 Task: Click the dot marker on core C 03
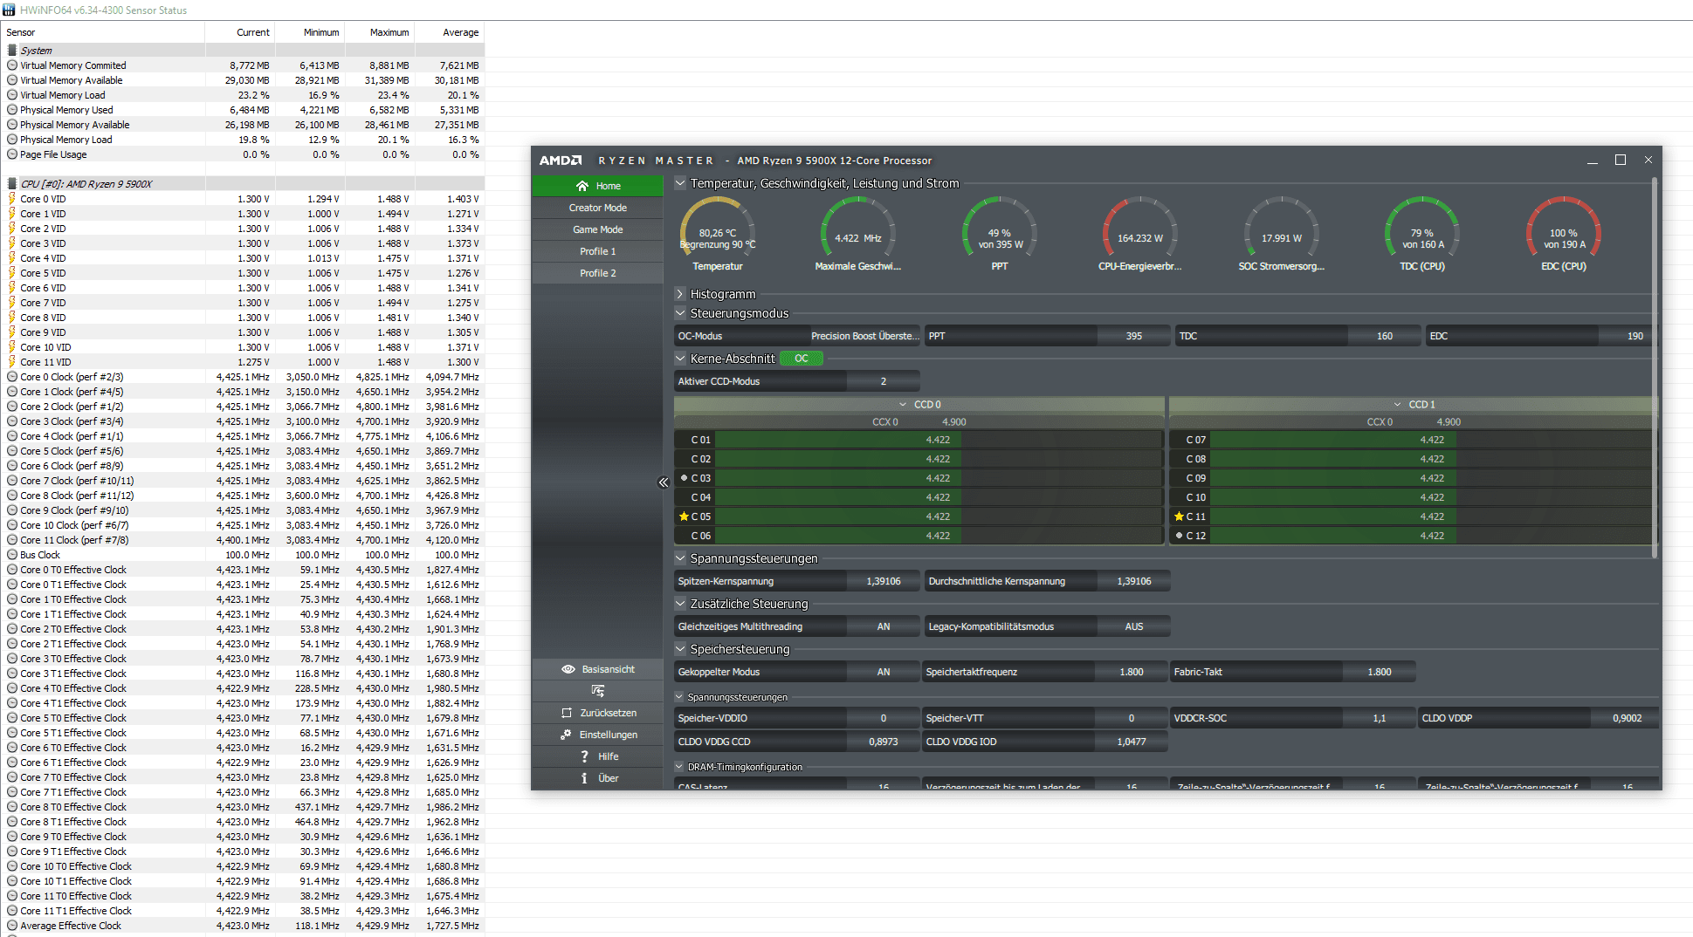(684, 478)
